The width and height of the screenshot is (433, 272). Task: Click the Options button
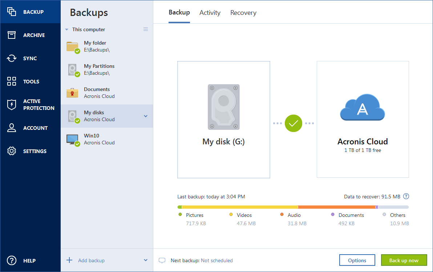click(357, 260)
